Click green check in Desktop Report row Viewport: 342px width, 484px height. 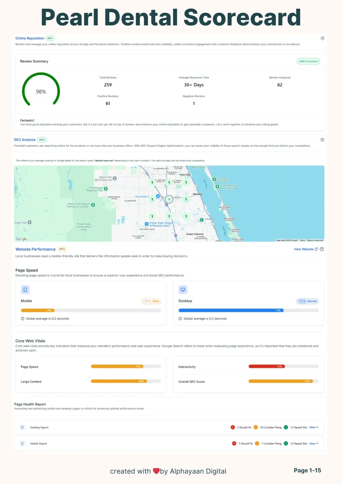click(x=286, y=427)
